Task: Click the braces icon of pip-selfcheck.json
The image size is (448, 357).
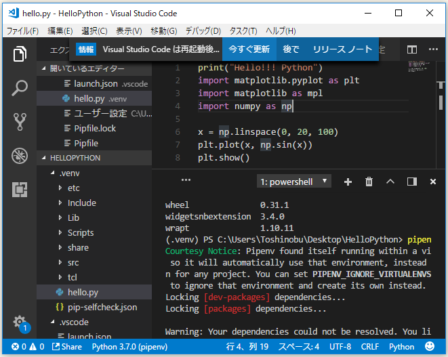Action: tap(60, 307)
